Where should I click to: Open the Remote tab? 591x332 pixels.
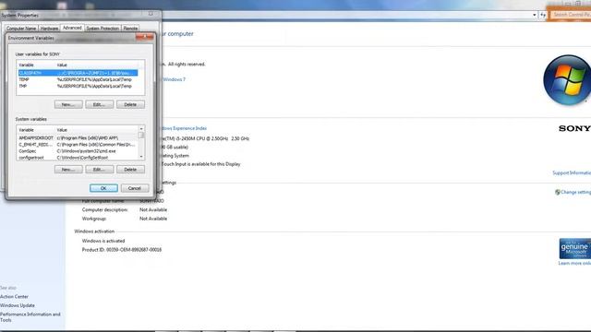click(x=130, y=29)
